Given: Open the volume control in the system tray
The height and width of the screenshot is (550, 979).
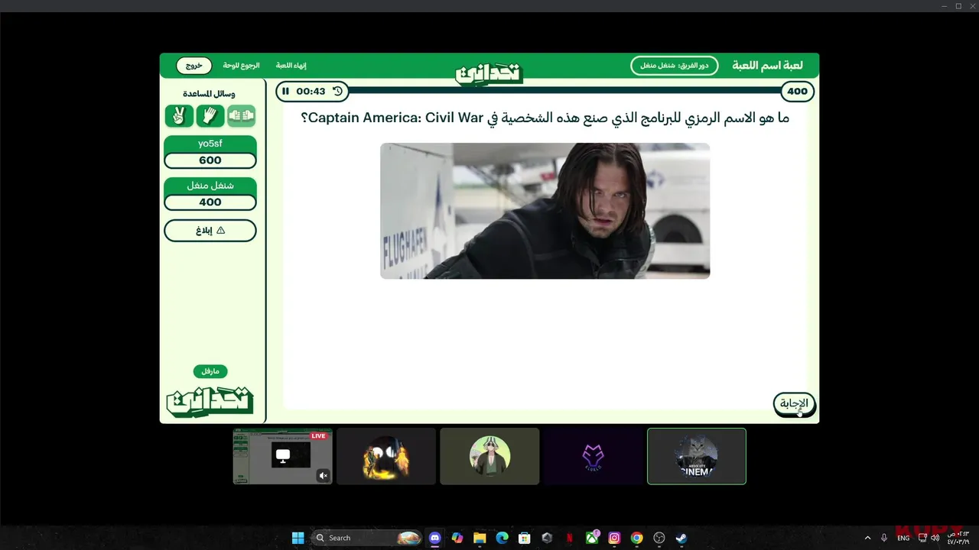Looking at the screenshot, I should coord(935,538).
